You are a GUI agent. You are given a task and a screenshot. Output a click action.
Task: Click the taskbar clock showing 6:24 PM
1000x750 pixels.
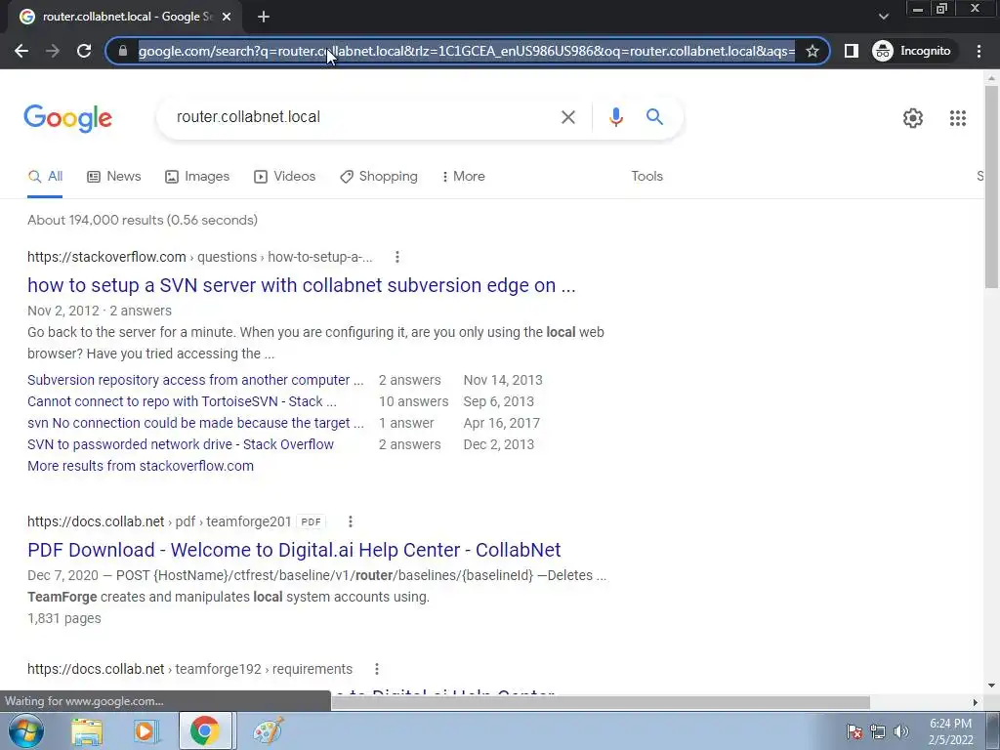pyautogui.click(x=950, y=731)
